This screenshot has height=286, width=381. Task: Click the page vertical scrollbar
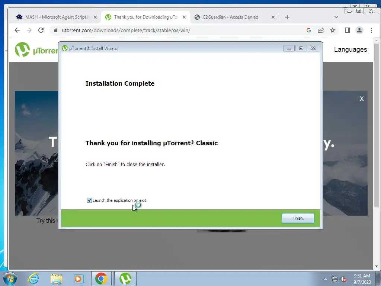coord(377,125)
